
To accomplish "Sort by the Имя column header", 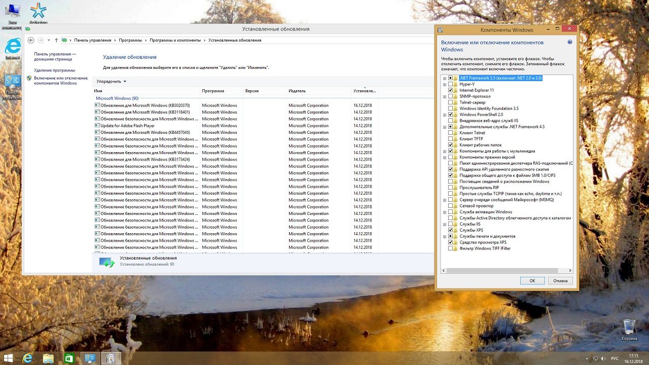I will pyautogui.click(x=147, y=91).
